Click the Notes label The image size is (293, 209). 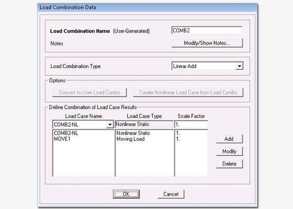tap(57, 43)
